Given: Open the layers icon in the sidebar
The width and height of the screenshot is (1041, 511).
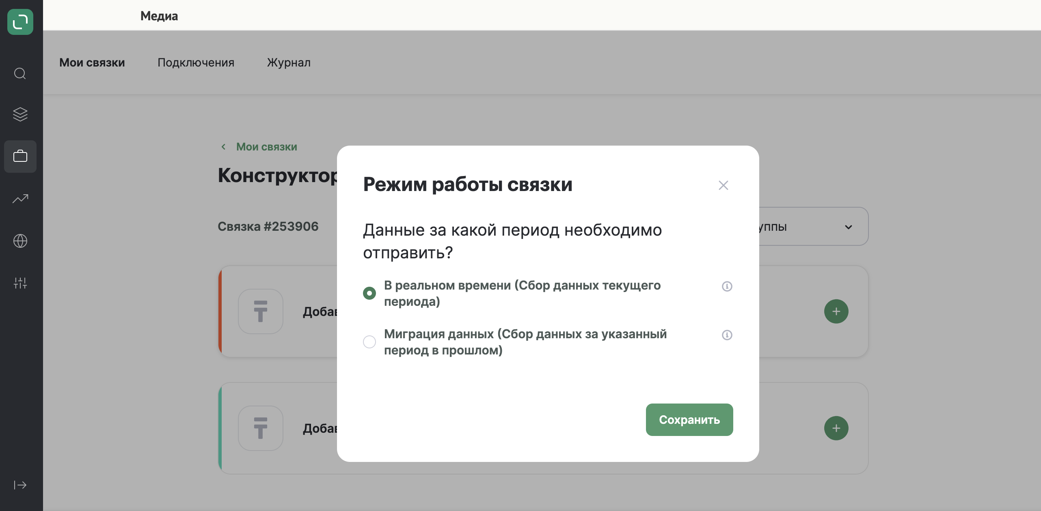Looking at the screenshot, I should (x=20, y=114).
